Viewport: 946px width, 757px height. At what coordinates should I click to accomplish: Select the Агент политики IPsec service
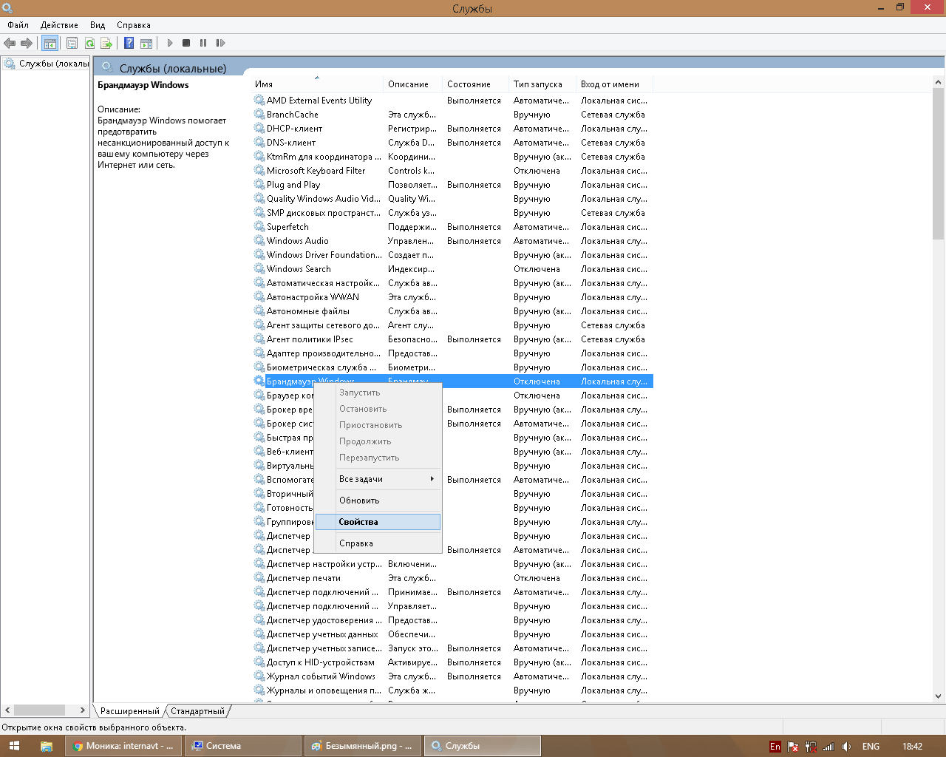pyautogui.click(x=452, y=339)
